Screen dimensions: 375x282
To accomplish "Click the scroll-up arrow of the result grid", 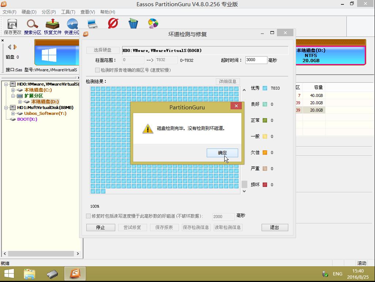I will 244,90.
